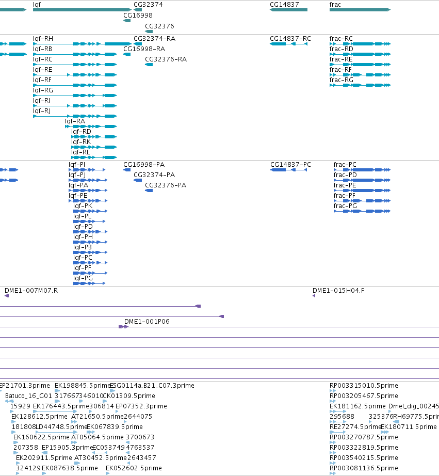This screenshot has height=476, width=439.
Task: Click transcript label lqf-RH
Action: coord(43,39)
